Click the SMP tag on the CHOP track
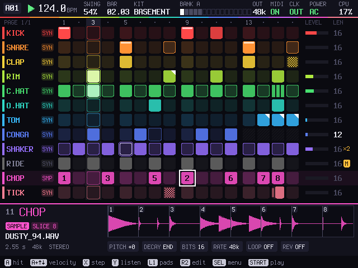The height and width of the screenshot is (268, 358). pos(47,178)
